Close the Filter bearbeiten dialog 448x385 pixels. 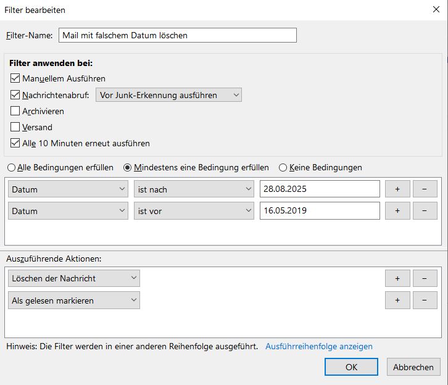point(436,10)
